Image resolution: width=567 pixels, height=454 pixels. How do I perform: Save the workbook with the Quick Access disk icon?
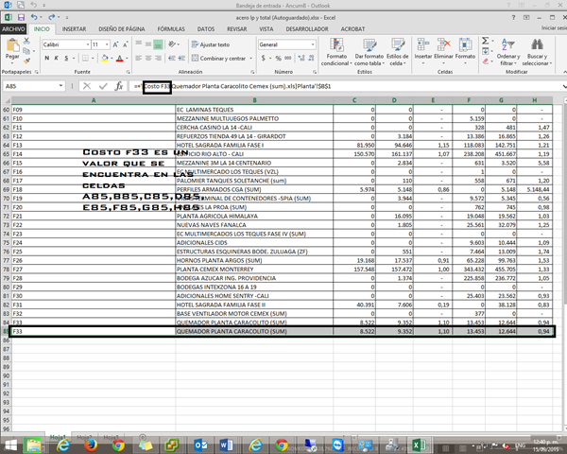coord(21,17)
